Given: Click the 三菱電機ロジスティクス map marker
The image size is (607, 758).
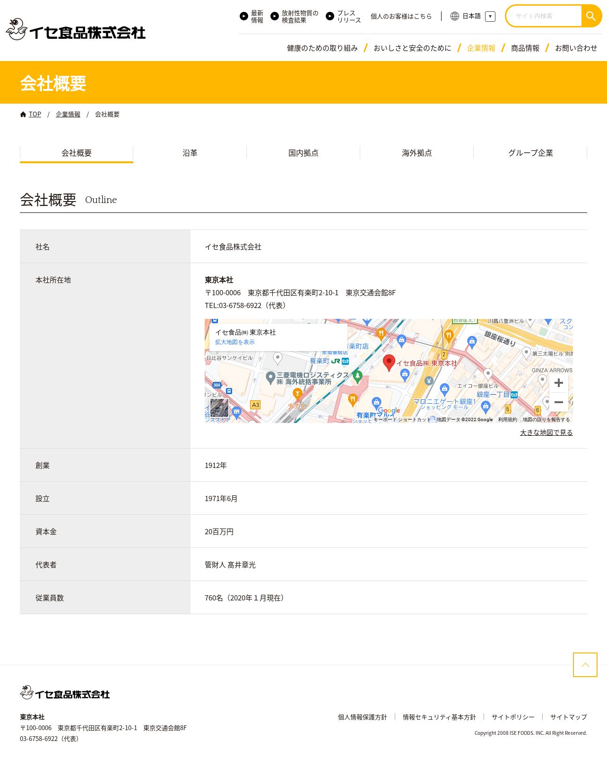Looking at the screenshot, I should (270, 378).
